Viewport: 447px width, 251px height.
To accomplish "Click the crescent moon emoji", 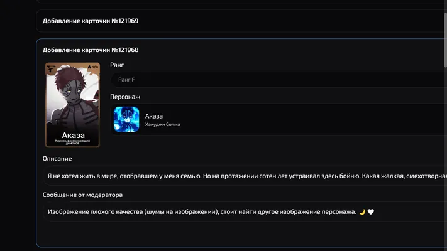I will pos(362,211).
